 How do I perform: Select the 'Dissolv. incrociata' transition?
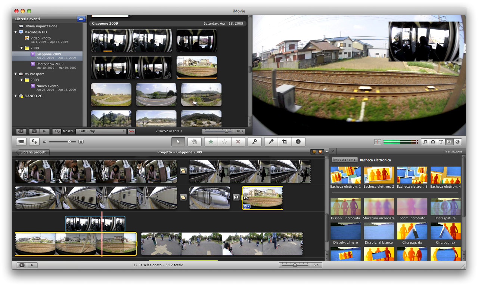click(345, 209)
